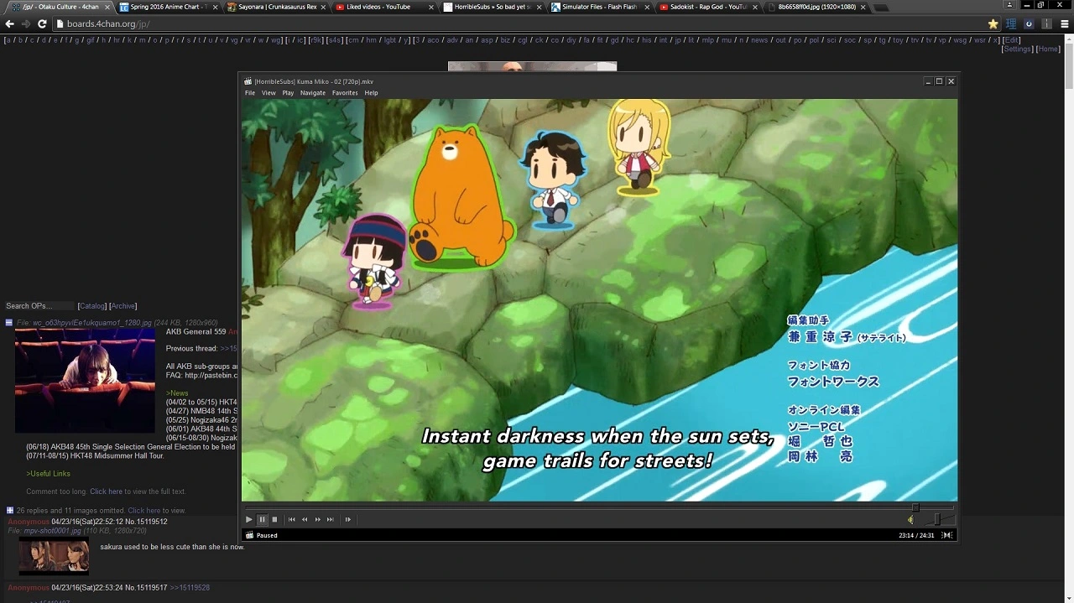
Task: Go back in the browser
Action: click(10, 23)
